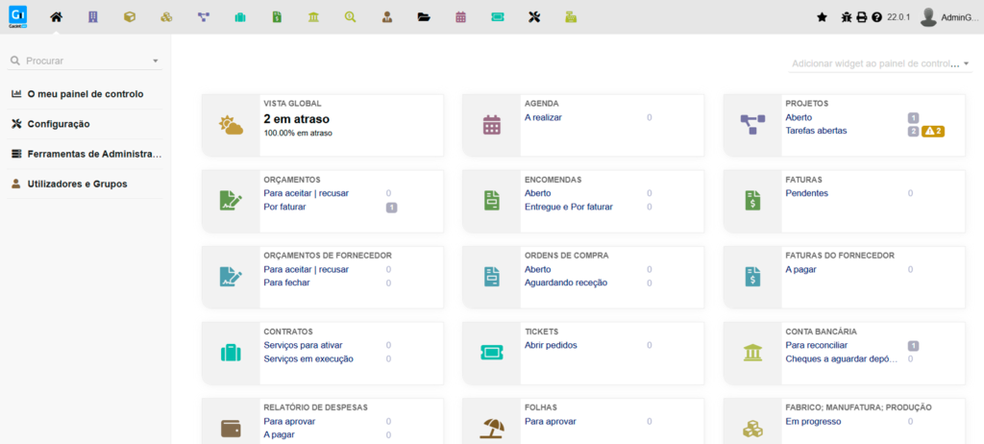Open the Bank module icon in top bar
Screen dimensions: 984x444
pyautogui.click(x=314, y=17)
